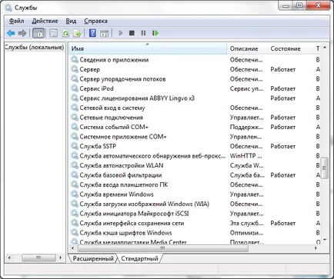
Task: Sort by the Имя column header
Action: click(148, 48)
